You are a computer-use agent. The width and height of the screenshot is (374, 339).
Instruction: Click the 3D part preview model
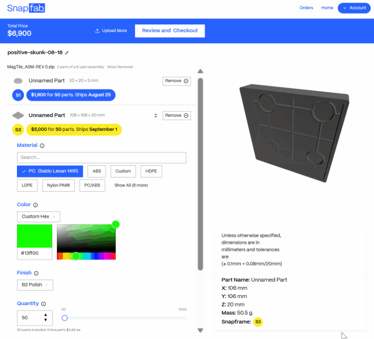click(294, 133)
